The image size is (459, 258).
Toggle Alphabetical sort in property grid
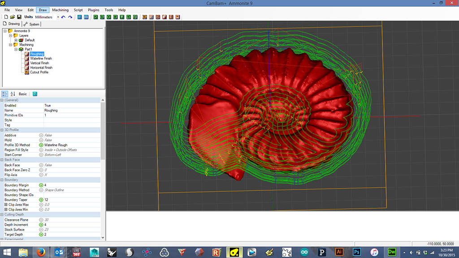13,94
